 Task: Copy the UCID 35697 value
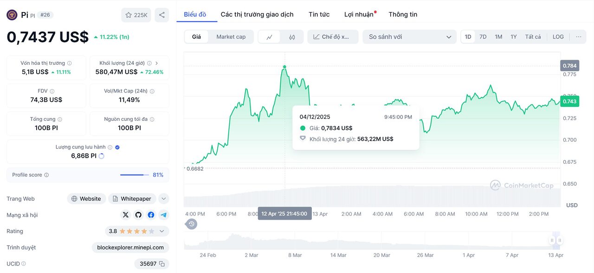(x=162, y=264)
